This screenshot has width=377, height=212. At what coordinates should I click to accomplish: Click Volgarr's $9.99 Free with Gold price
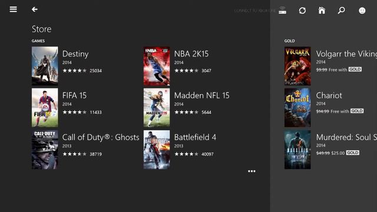[x=339, y=69]
